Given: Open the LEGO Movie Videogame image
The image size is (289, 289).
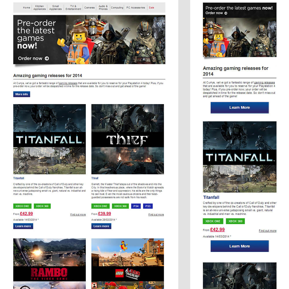Looking at the screenshot, I should [x=127, y=264].
